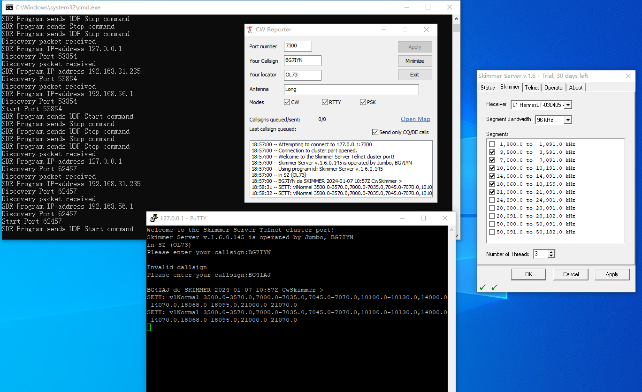
Task: Click the first green checkmark status icon
Action: pos(482,287)
